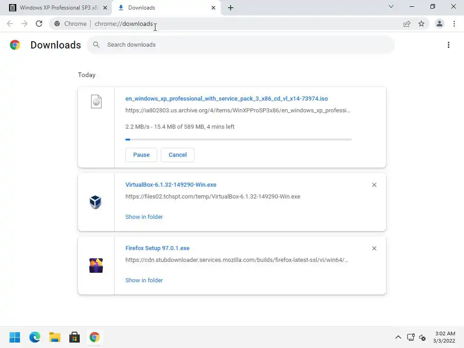
Task: Show hidden system tray icons
Action: click(398, 337)
